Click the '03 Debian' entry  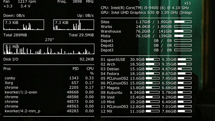click(x=110, y=69)
